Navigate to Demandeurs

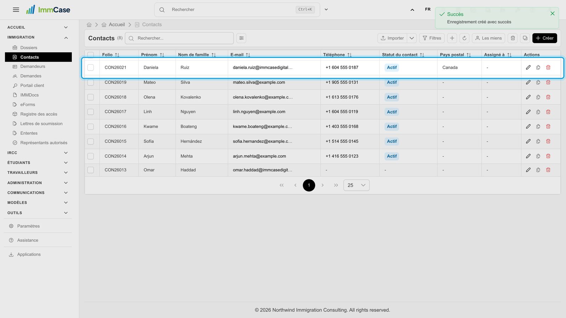point(33,66)
